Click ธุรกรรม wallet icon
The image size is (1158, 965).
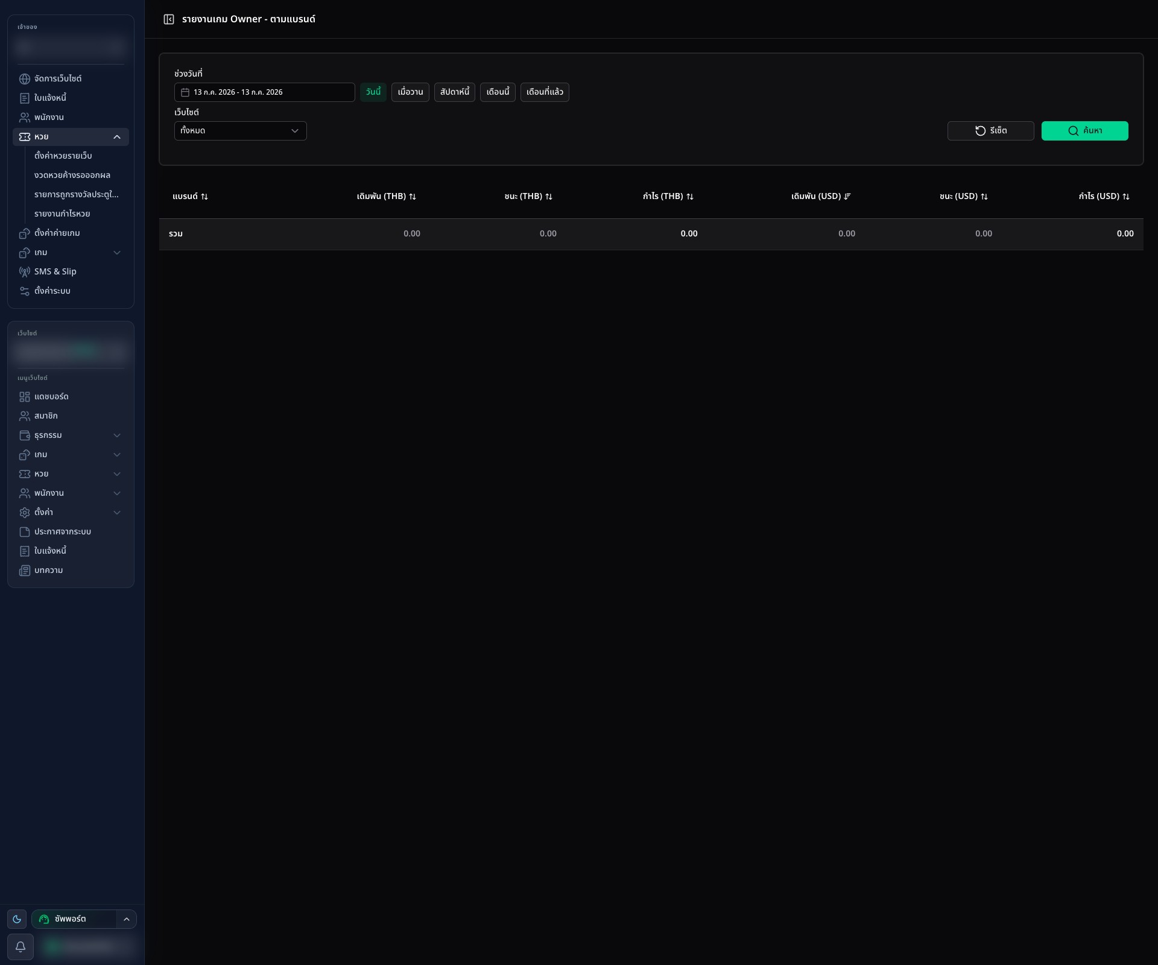click(25, 435)
